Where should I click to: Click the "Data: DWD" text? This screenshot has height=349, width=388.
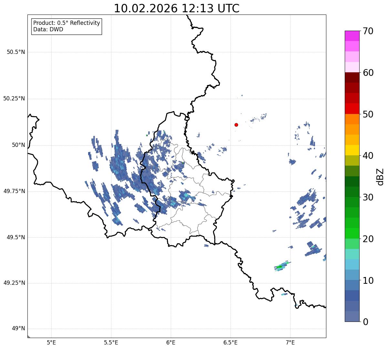[x=48, y=29]
